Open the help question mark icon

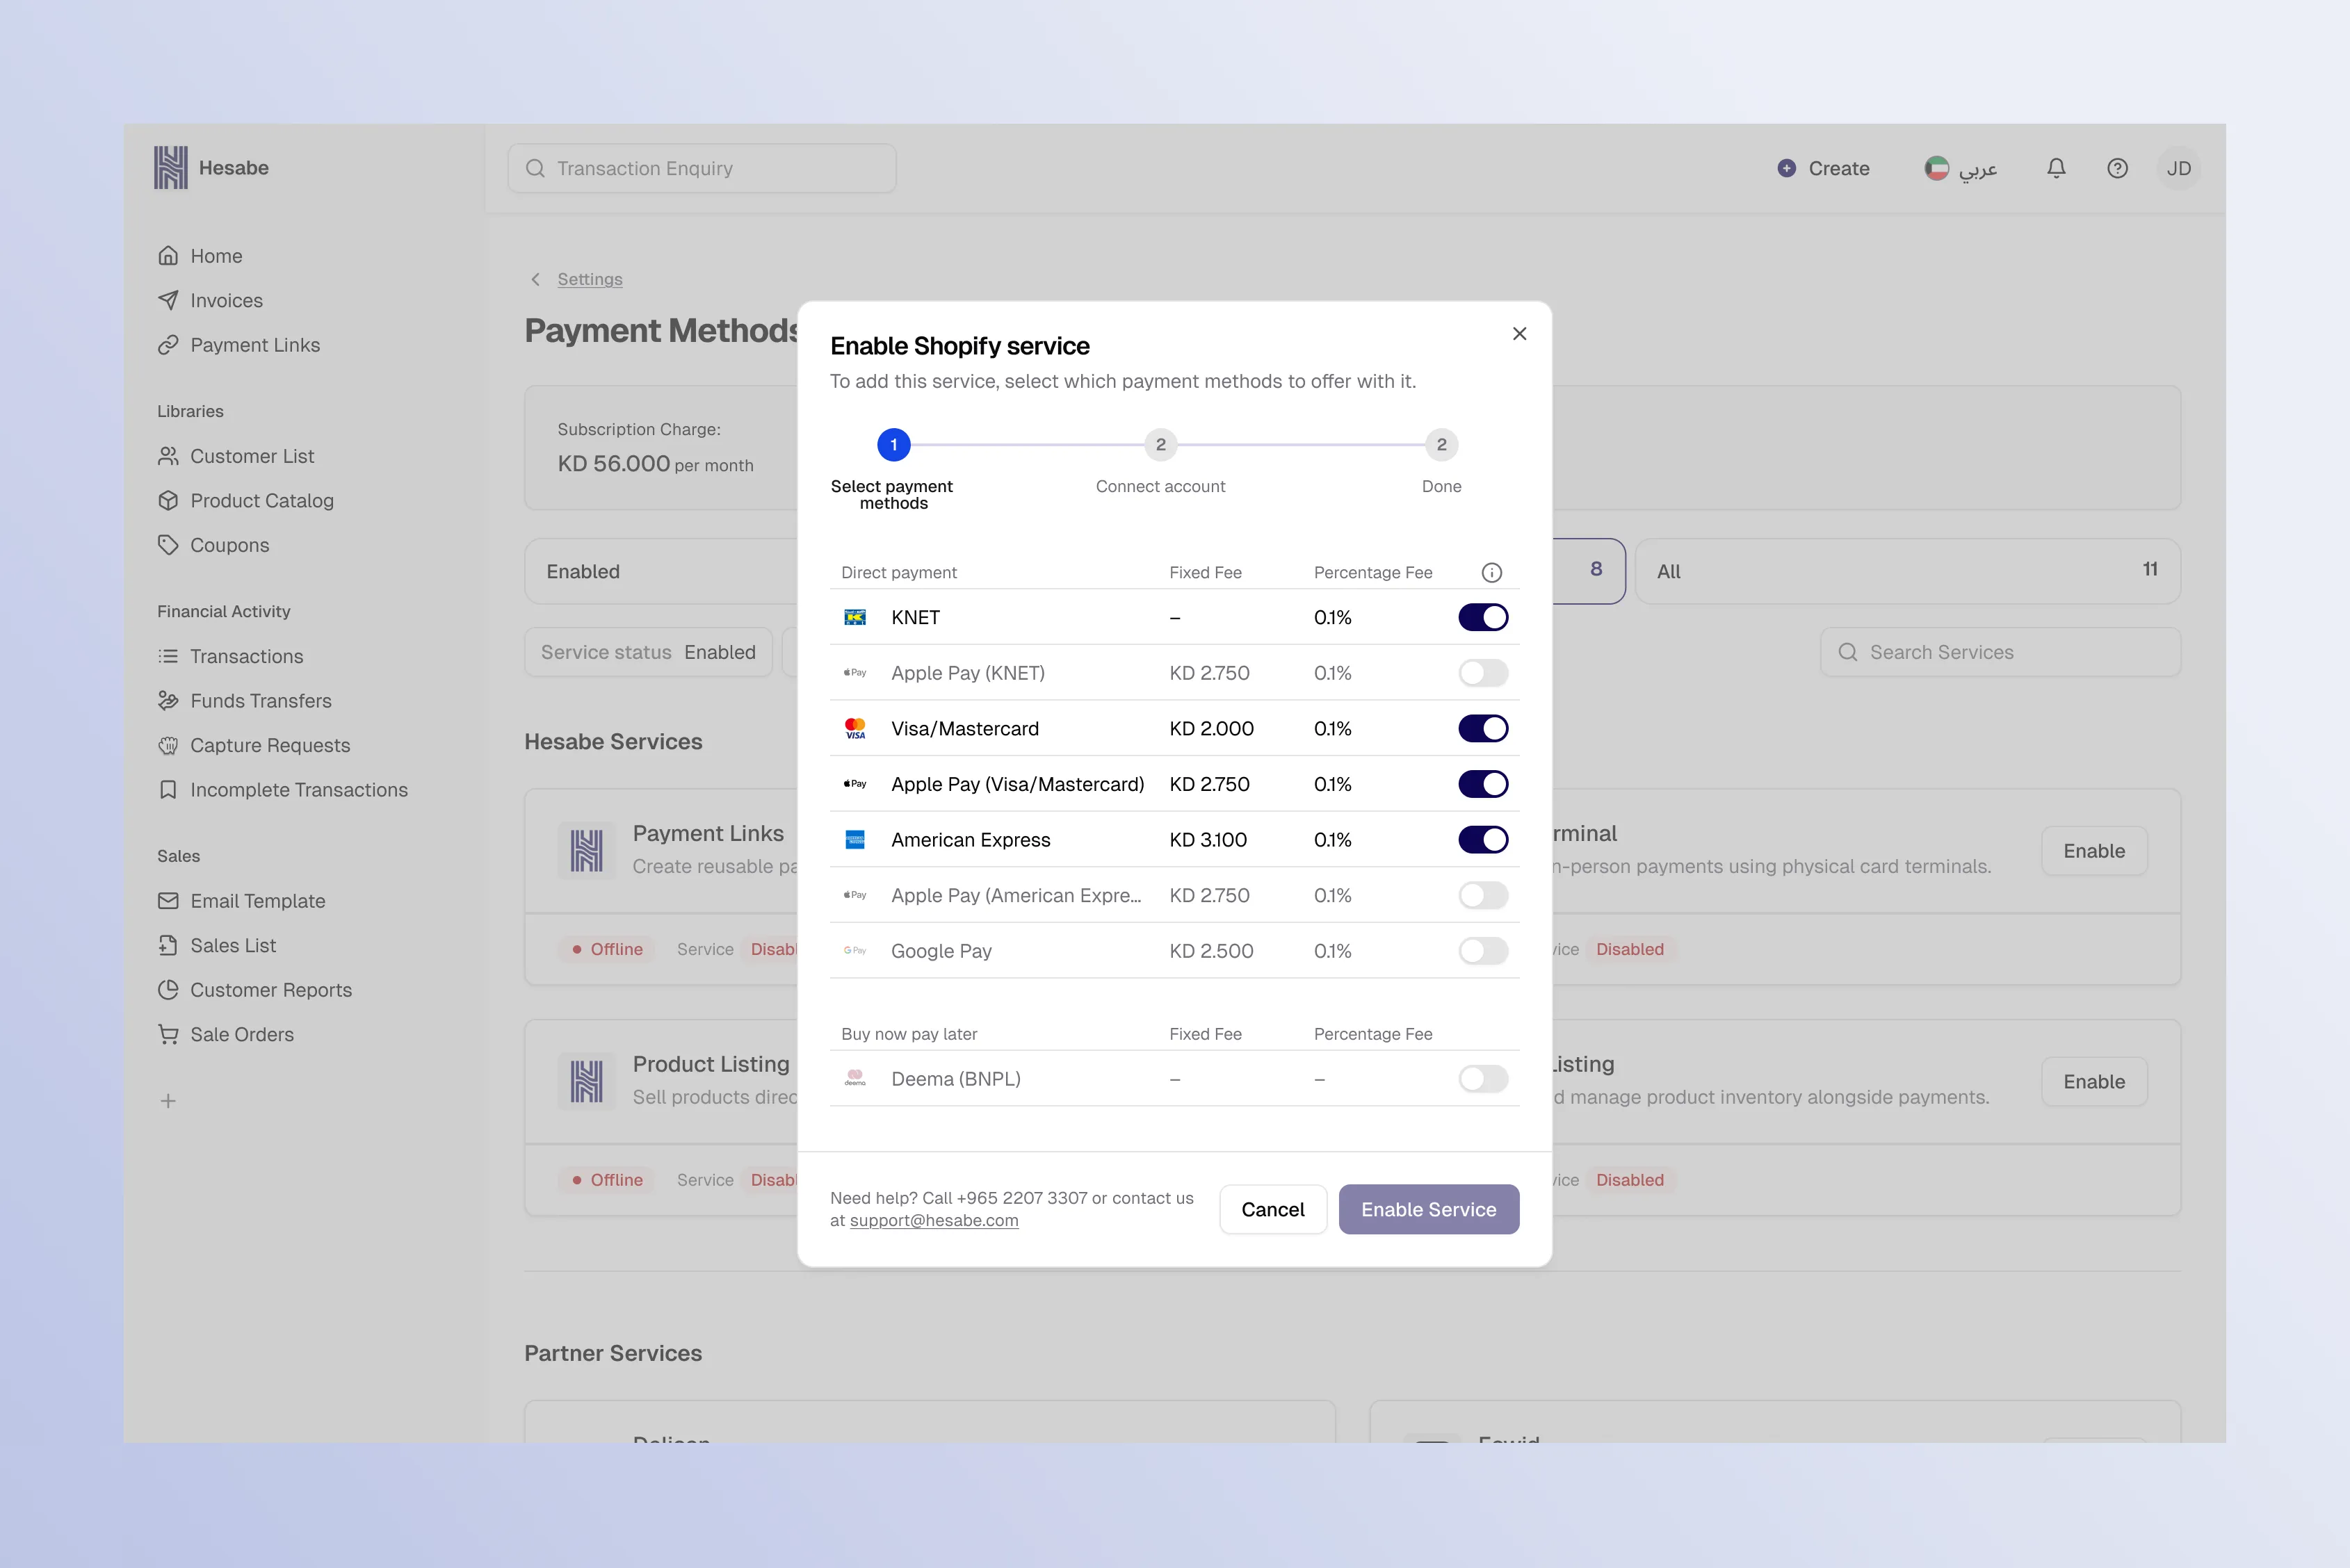(2117, 168)
